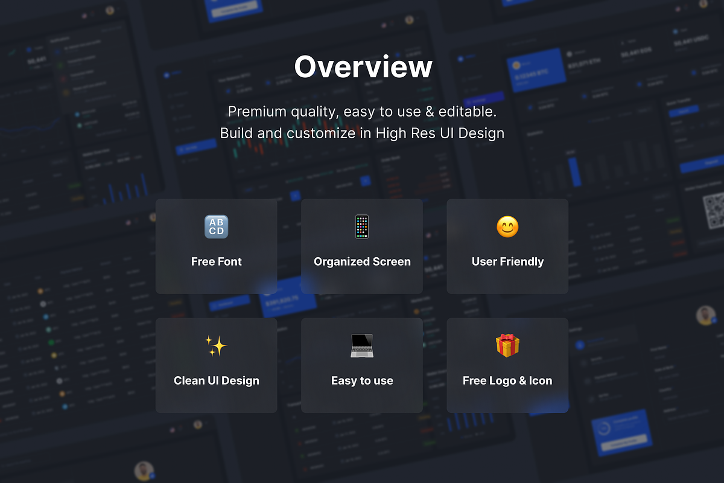The image size is (724, 483).
Task: Select the User Friendly label
Action: click(507, 262)
